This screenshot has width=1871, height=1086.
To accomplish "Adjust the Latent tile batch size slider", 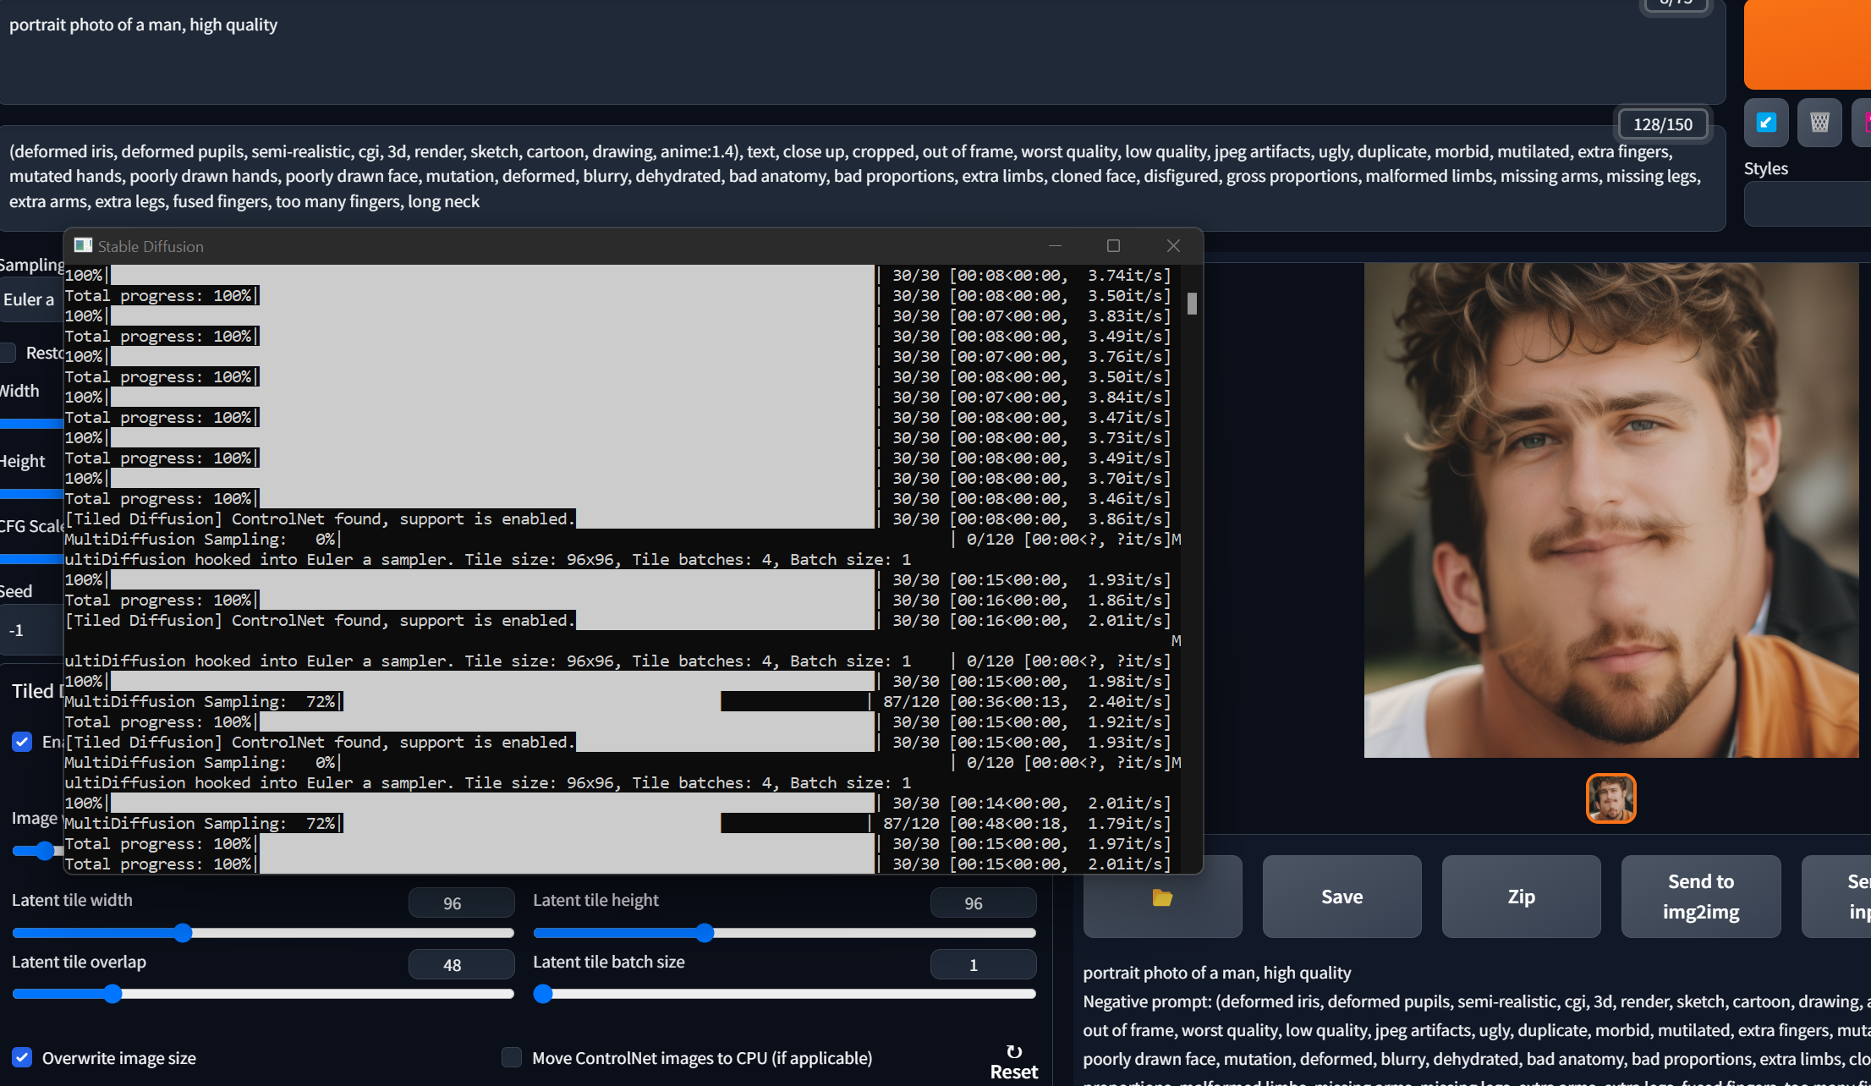I will pos(784,994).
